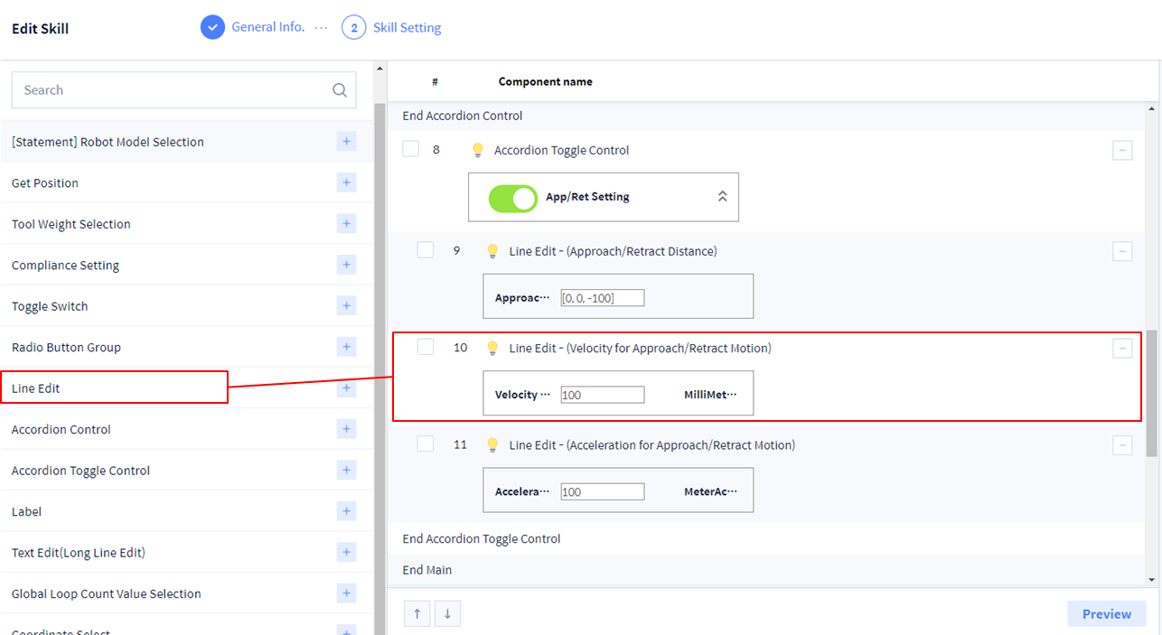This screenshot has height=635, width=1162.
Task: Click the Preview button
Action: [1106, 614]
